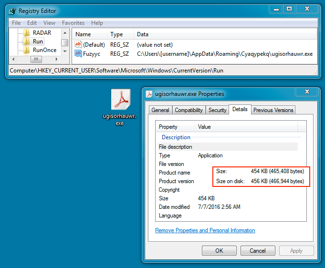Click the Apply button
The height and width of the screenshot is (268, 325).
pyautogui.click(x=296, y=251)
